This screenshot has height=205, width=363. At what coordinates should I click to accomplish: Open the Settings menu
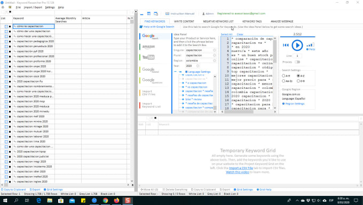coord(50,7)
